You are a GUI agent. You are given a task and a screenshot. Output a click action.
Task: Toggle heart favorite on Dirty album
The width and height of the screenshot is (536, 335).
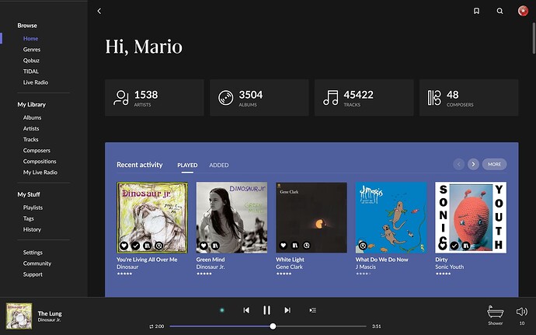[442, 246]
